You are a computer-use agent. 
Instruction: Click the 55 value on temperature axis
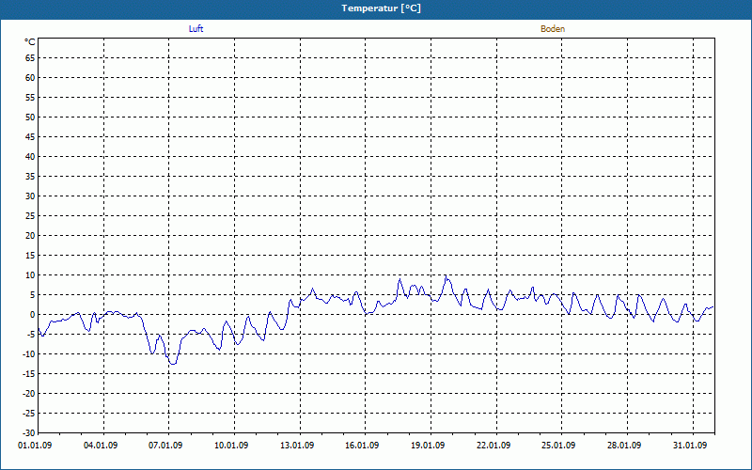(30, 98)
